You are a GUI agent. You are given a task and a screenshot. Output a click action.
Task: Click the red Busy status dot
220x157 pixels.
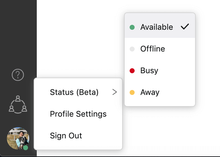(132, 71)
